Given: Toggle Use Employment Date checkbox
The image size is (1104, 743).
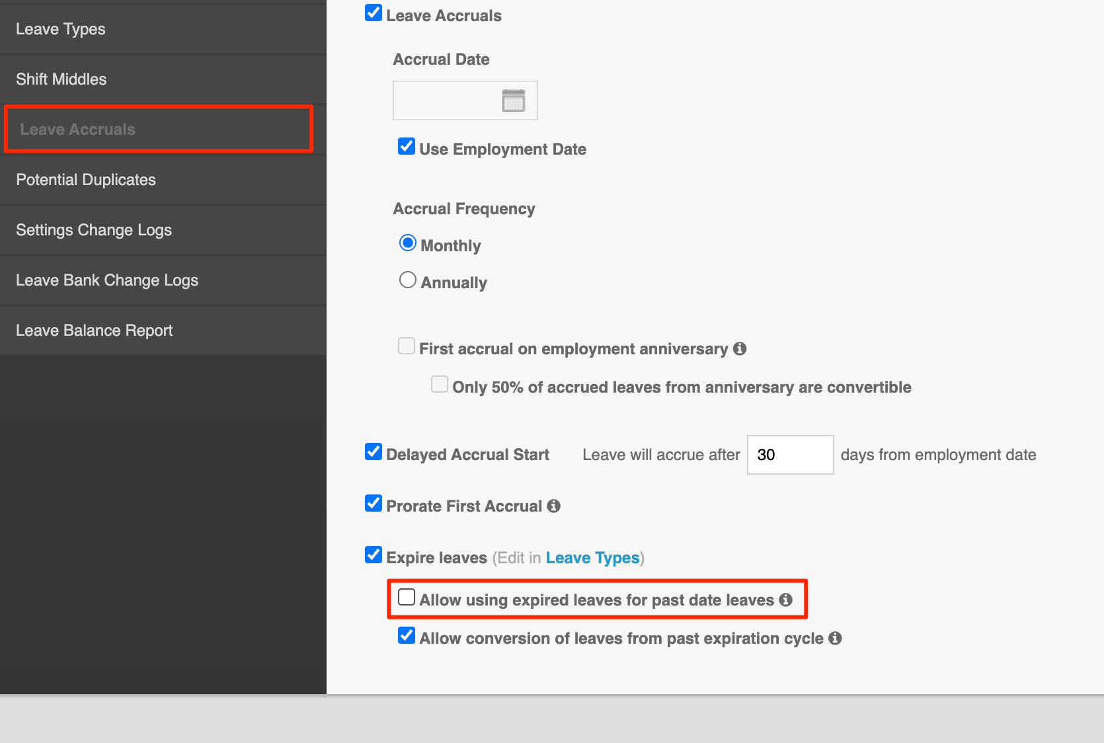Looking at the screenshot, I should [407, 147].
